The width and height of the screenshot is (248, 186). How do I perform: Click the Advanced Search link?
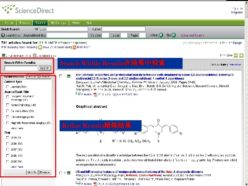192,35
